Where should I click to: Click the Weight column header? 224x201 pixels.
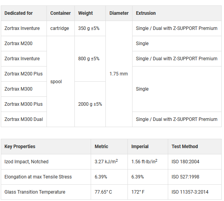(x=90, y=13)
